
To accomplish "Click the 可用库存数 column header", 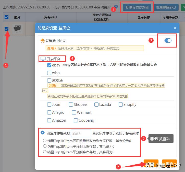I will [x=170, y=17].
